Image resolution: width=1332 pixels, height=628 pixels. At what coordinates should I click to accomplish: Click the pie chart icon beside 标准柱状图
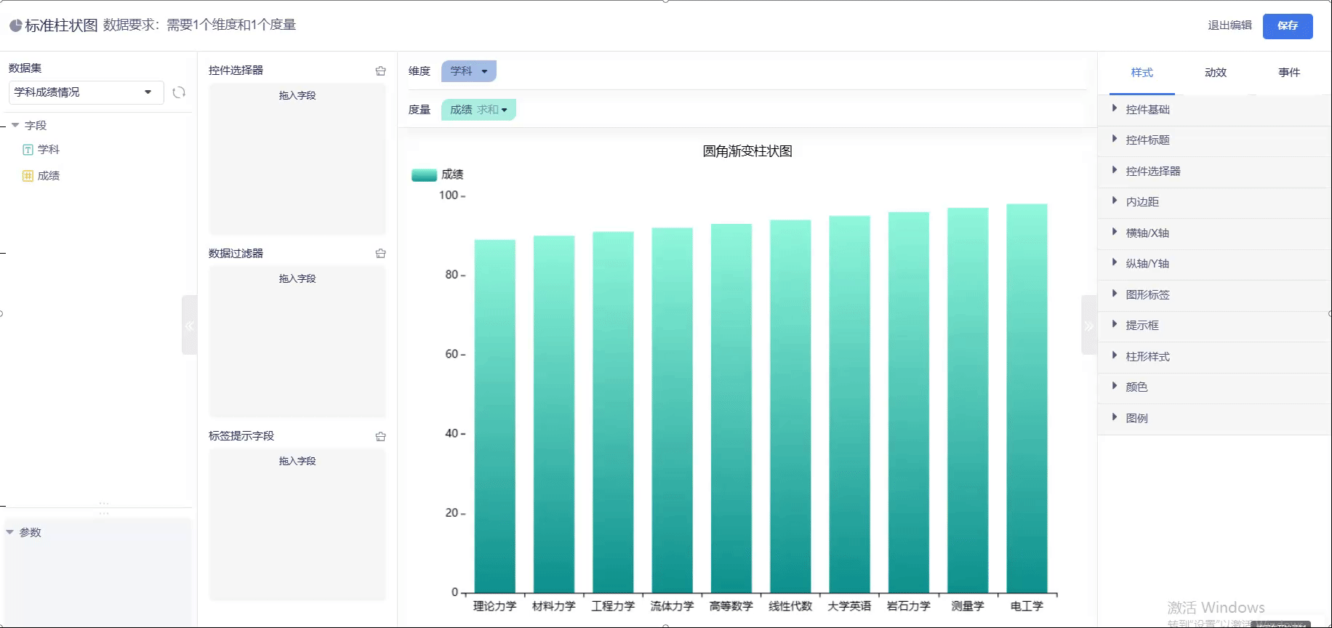(x=15, y=26)
